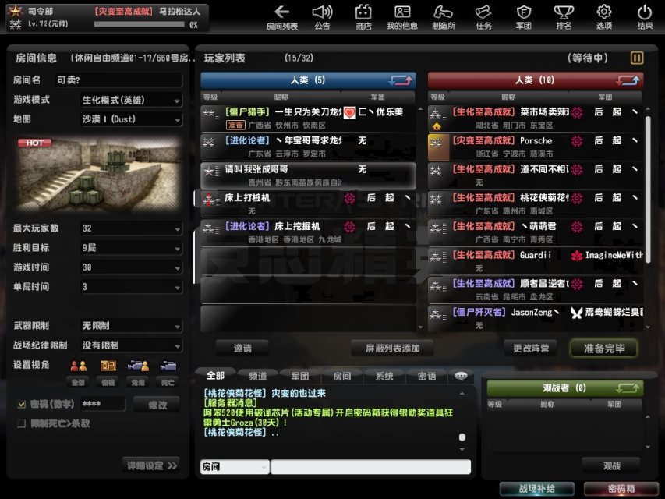Screen dimensions: 665x499
Task: Open the chat emoticon bubble icon
Action: [461, 376]
